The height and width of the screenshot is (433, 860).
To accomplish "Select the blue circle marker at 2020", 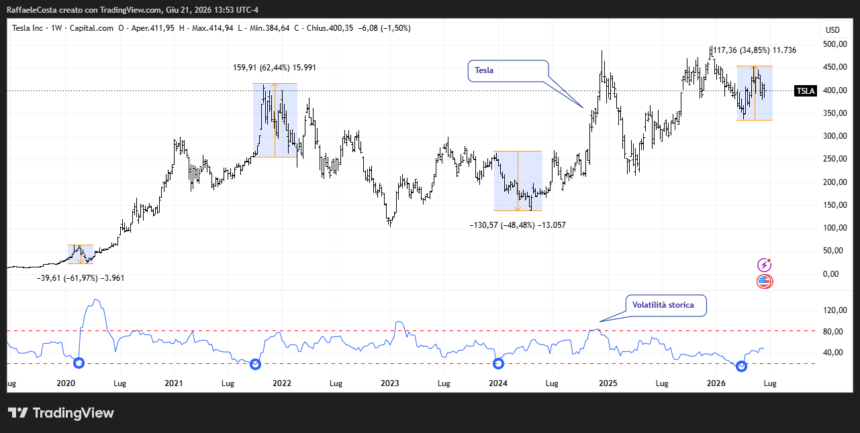I will pos(79,363).
